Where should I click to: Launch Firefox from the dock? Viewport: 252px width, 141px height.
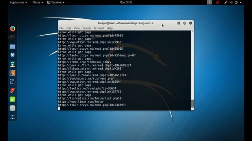(x=12, y=29)
